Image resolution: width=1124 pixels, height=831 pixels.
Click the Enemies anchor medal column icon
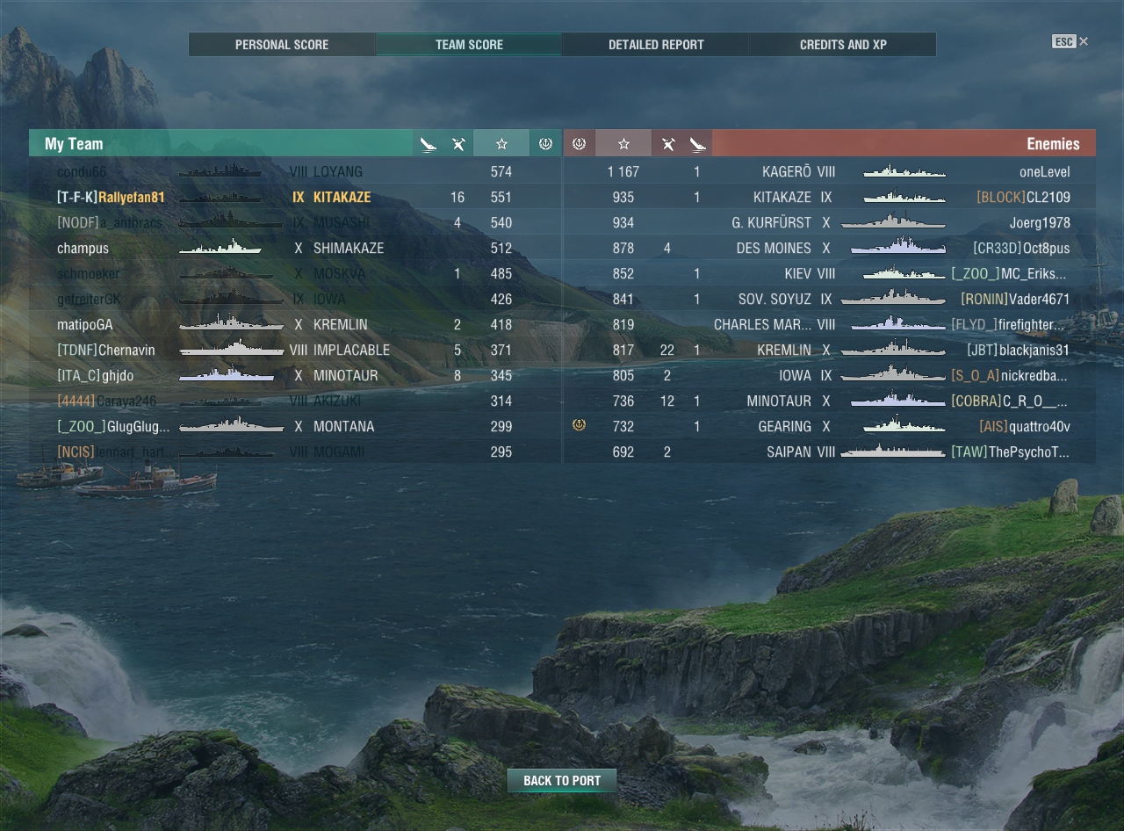pyautogui.click(x=579, y=144)
